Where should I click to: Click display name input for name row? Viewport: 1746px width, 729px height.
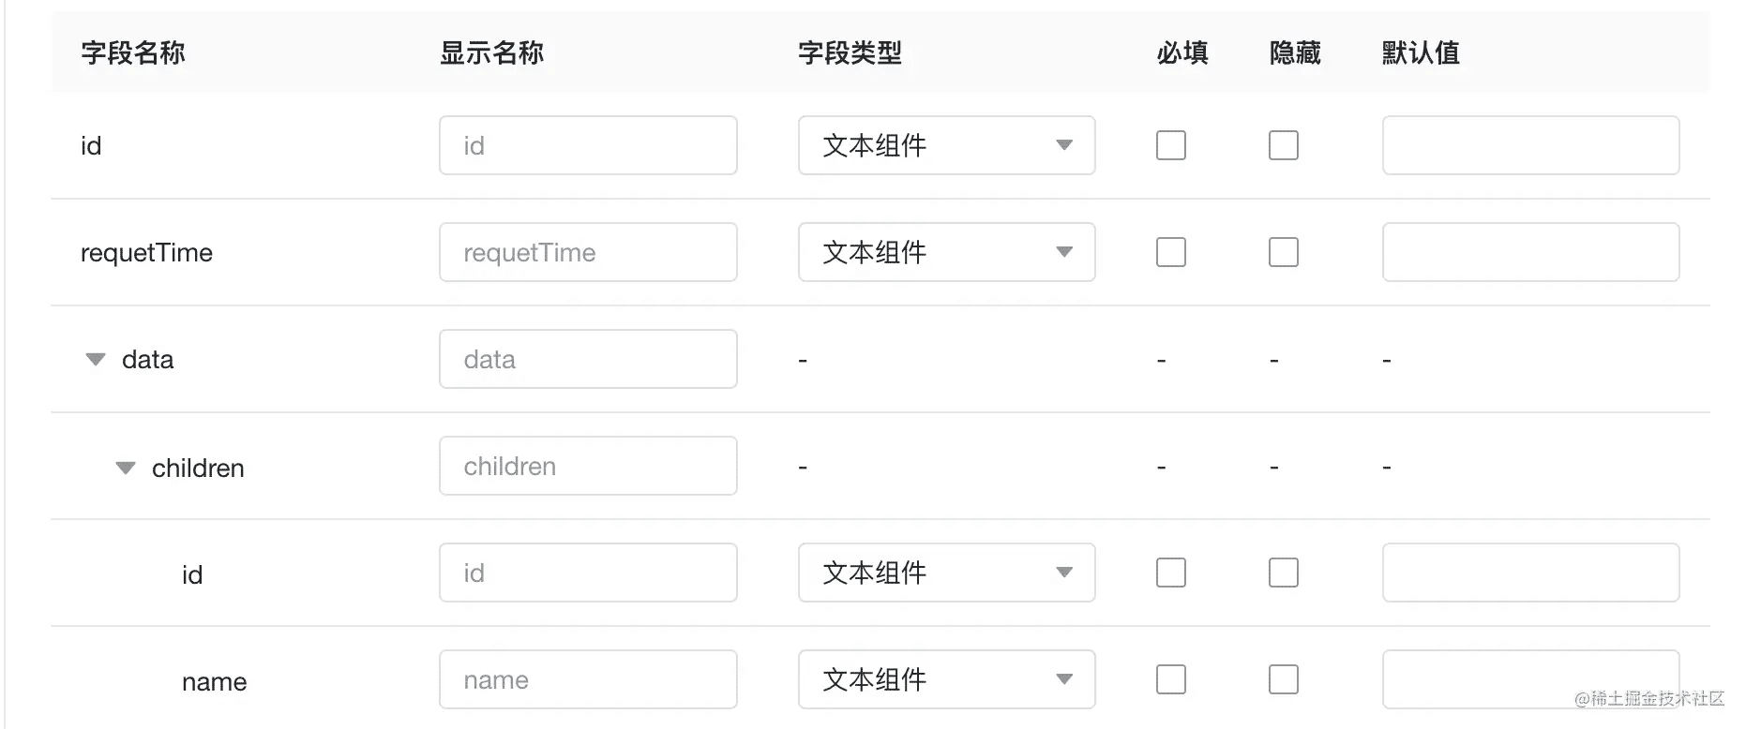[588, 679]
